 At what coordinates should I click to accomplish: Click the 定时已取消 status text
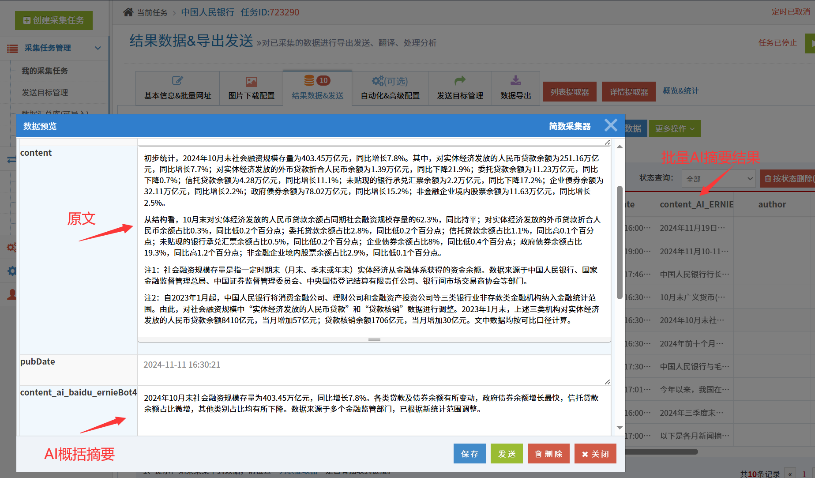coord(791,12)
